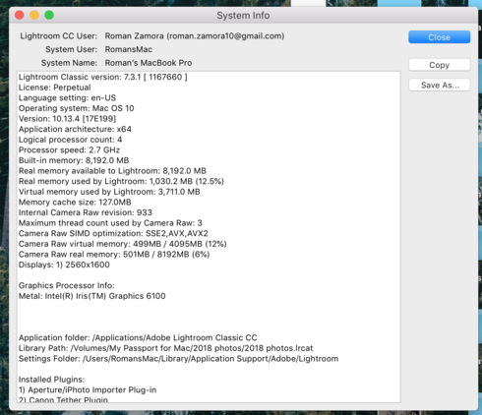Click 'Graphics Processor Info:' heading
The image size is (482, 415).
point(67,285)
